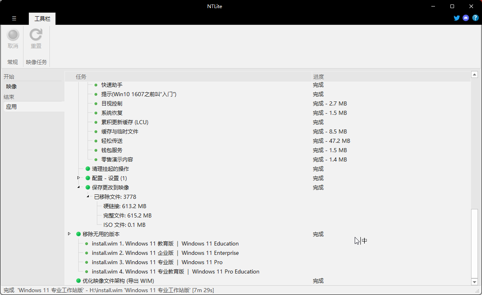Click green status dot beside 目视控制
The width and height of the screenshot is (482, 295).
96,103
